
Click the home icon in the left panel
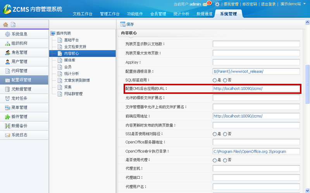coord(6,24)
